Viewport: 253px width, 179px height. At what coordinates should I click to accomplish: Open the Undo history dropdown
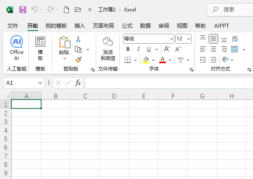(x=41, y=10)
